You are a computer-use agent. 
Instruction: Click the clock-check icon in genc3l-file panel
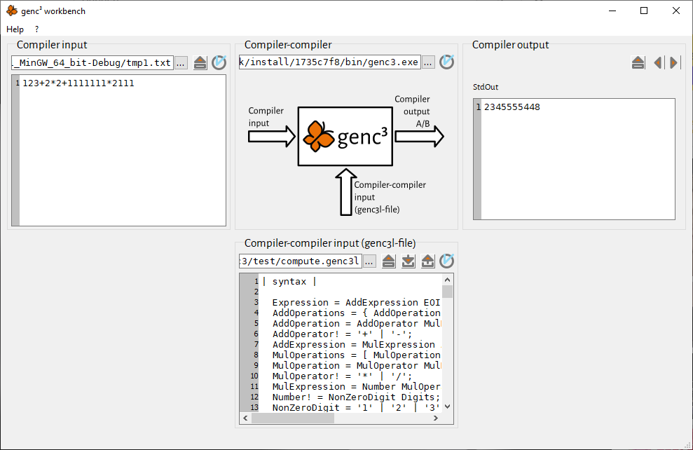(446, 261)
